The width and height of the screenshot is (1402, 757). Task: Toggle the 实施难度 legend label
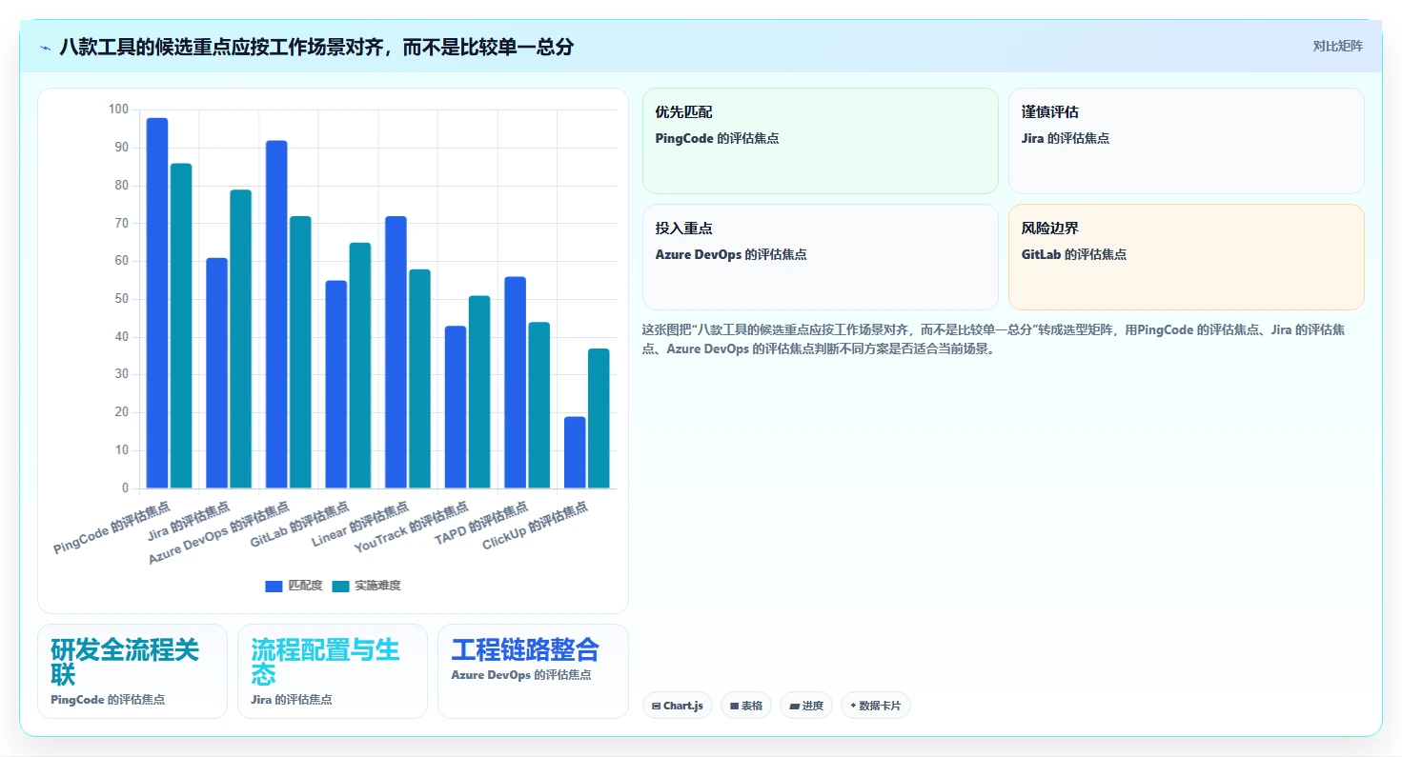pos(377,586)
